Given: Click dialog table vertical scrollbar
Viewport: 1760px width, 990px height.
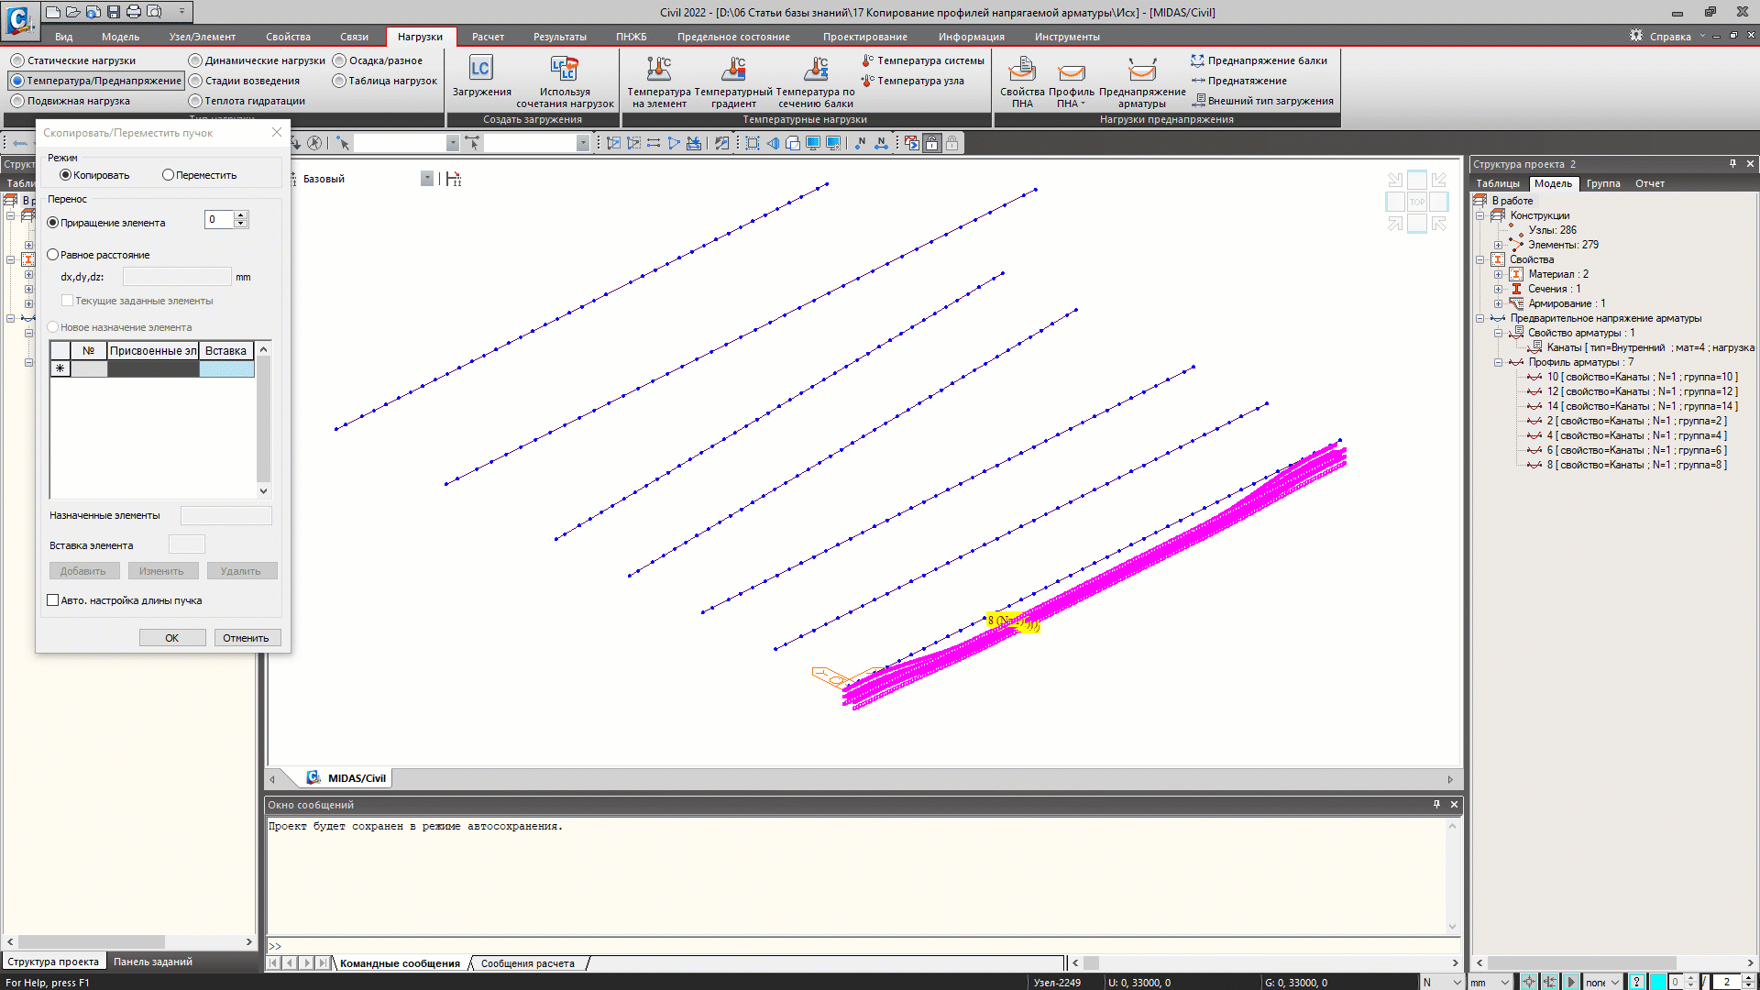Looking at the screenshot, I should click(264, 420).
